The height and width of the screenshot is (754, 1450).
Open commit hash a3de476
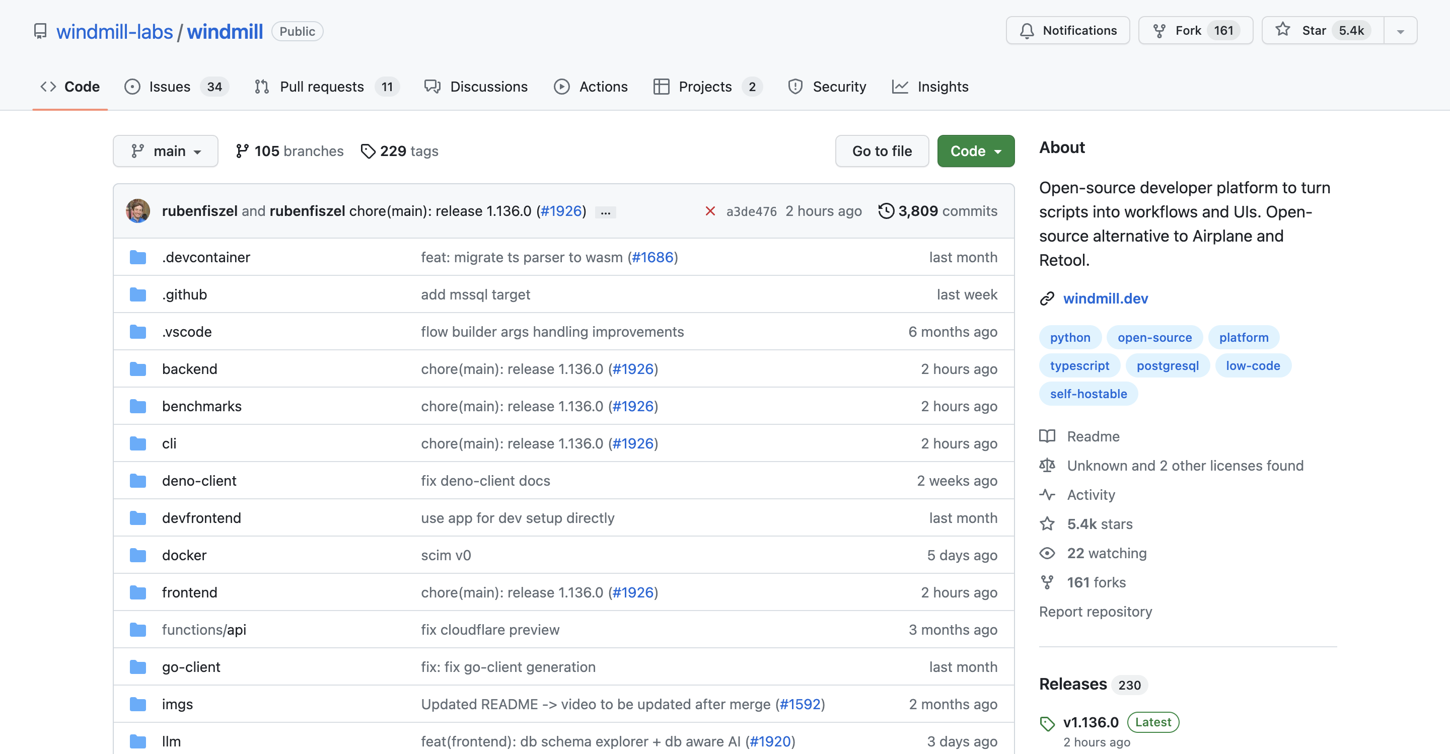(x=751, y=211)
